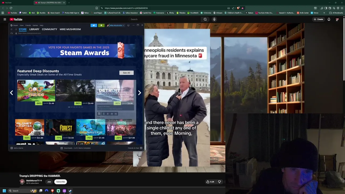This screenshot has width=345, height=194.
Task: Subscribe to MattMorseTV
Action: 60,182
